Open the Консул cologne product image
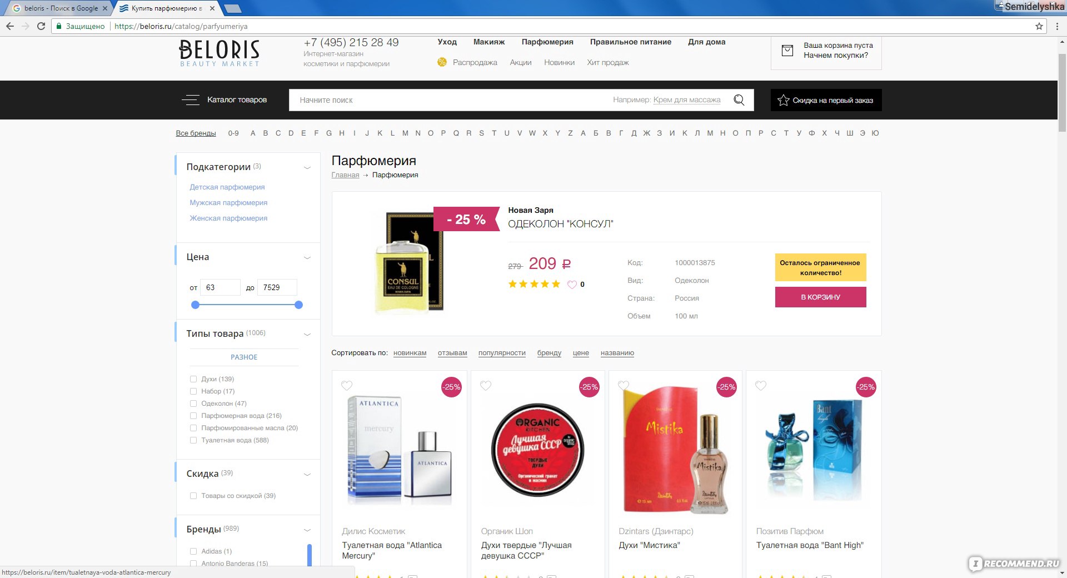 click(409, 263)
